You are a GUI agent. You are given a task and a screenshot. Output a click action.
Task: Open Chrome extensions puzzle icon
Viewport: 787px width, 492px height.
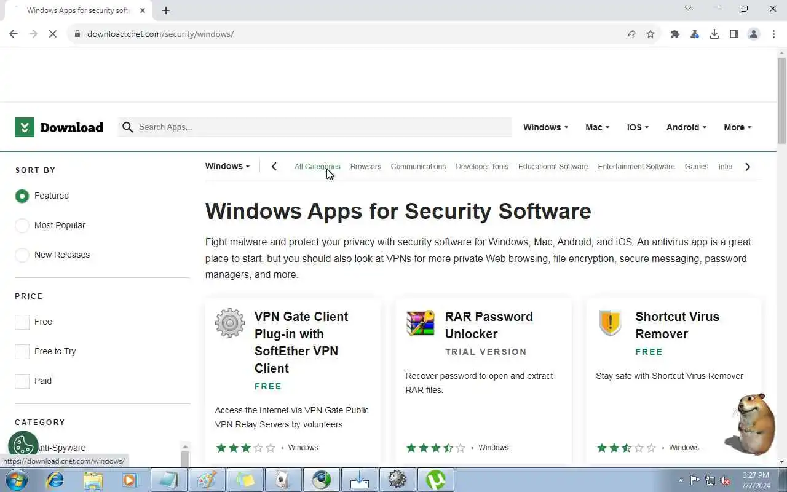(x=675, y=34)
